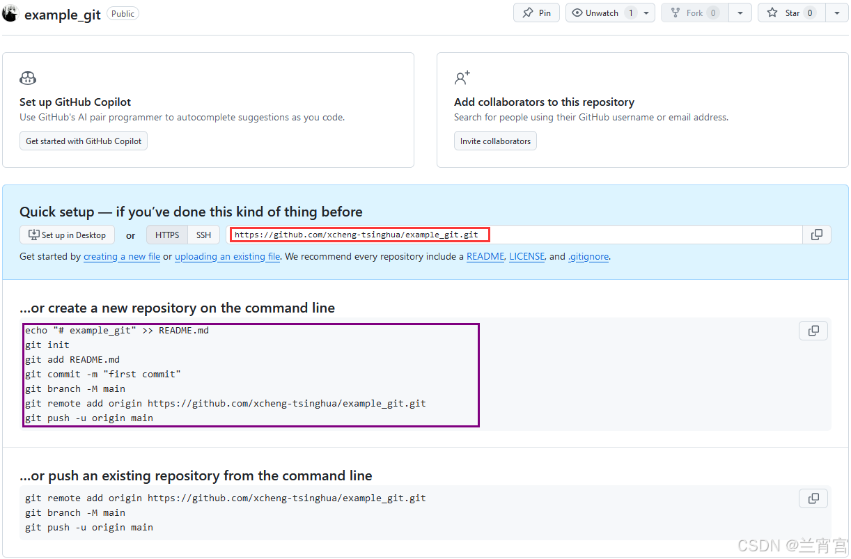851x559 pixels.
Task: Click the GitHub Copilot icon
Action: (x=28, y=78)
